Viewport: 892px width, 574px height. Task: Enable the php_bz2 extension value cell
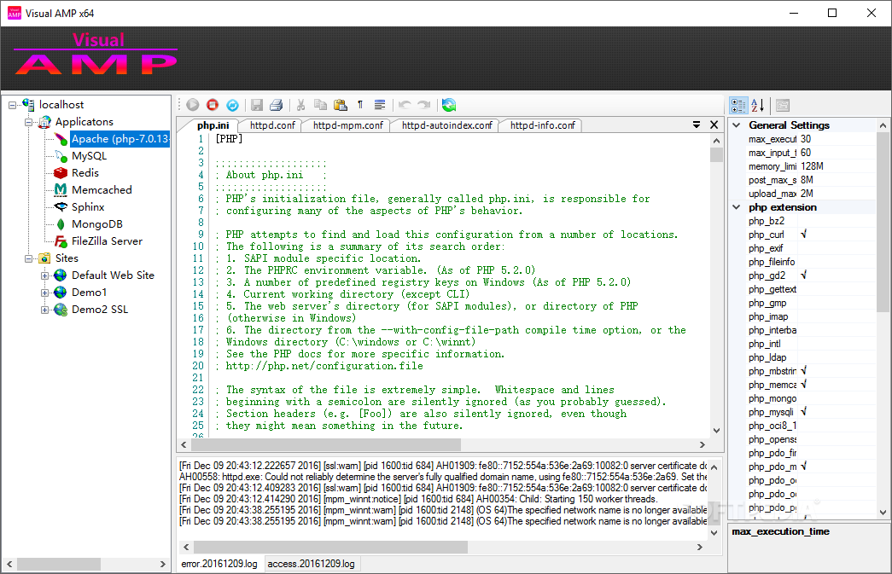837,221
